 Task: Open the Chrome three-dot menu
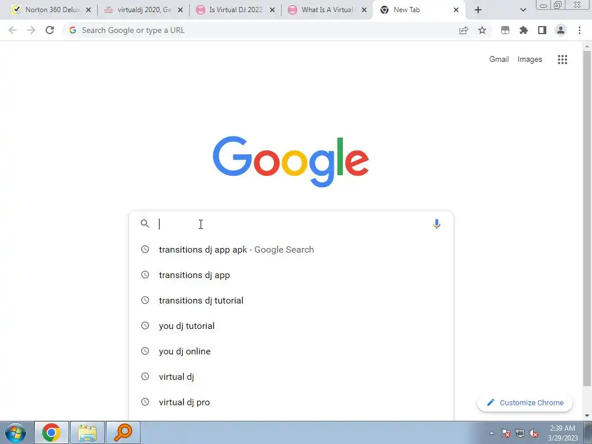(579, 30)
